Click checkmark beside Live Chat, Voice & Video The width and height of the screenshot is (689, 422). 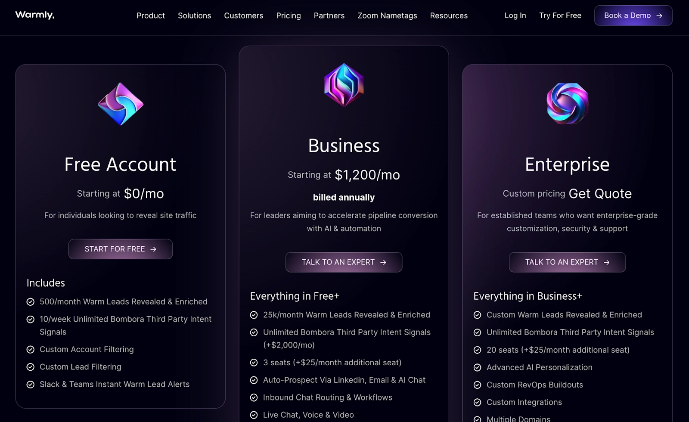pos(254,415)
